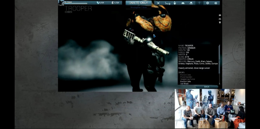Viewport: 260px width, 129px height.
Task: Click the circular exit icon after the settings gear
Action: 216,3
